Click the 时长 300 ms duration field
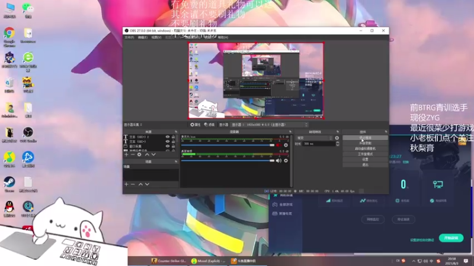The image size is (474, 266). pyautogui.click(x=319, y=144)
